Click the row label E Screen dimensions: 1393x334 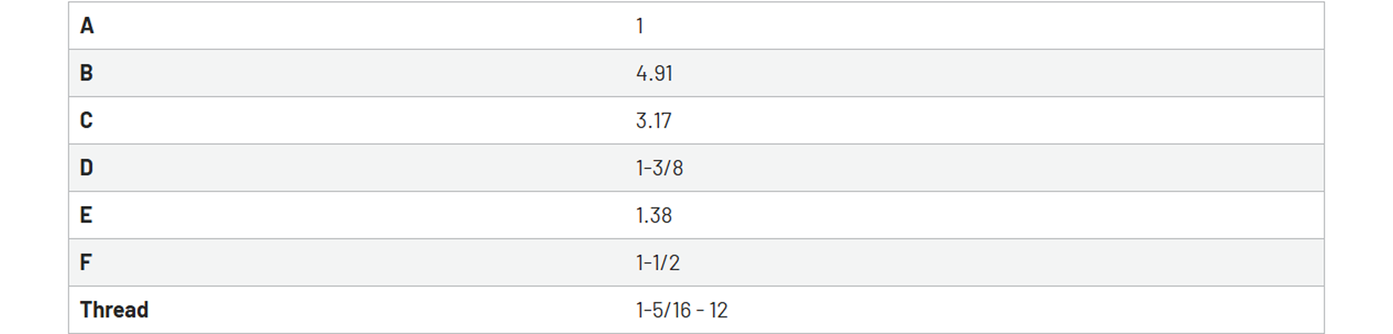click(86, 215)
